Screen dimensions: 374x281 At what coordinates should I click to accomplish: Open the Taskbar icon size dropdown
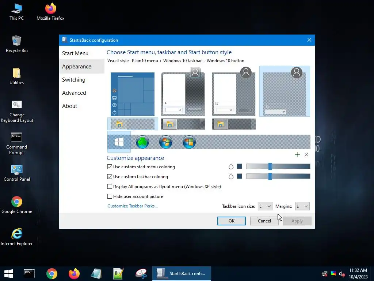click(265, 206)
